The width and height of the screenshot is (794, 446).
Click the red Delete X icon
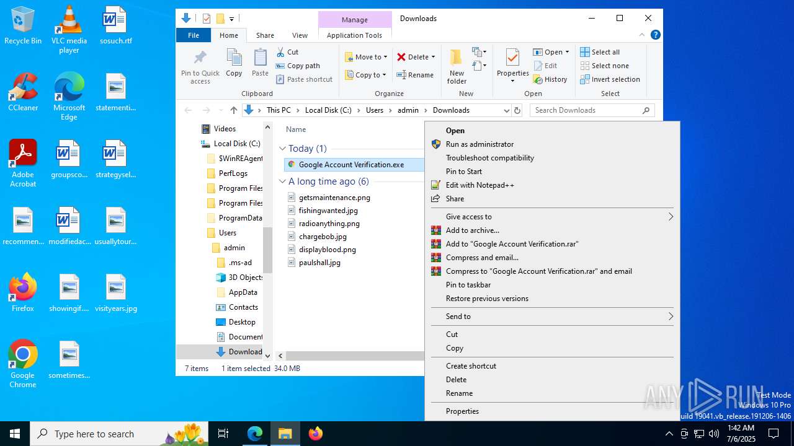click(401, 57)
